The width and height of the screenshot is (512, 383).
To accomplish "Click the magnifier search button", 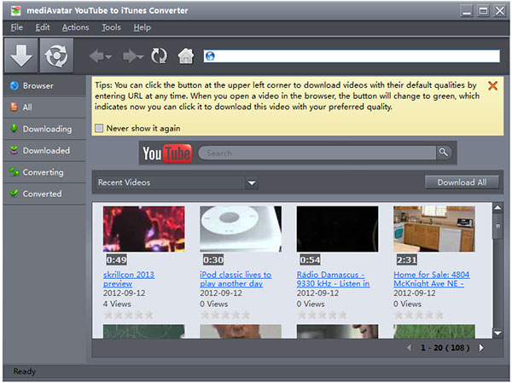I will point(444,152).
